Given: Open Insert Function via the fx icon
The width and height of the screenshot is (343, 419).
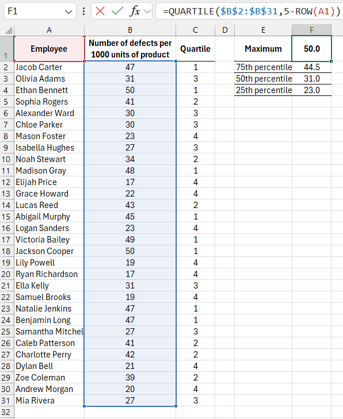Looking at the screenshot, I should coord(135,11).
